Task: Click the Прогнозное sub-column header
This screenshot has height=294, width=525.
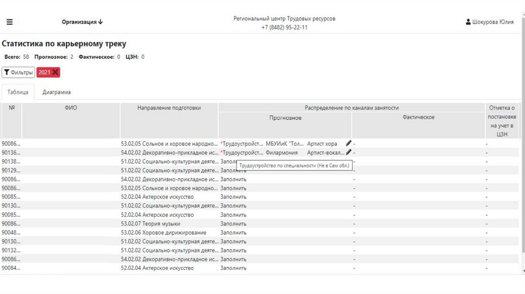Action: 286,118
